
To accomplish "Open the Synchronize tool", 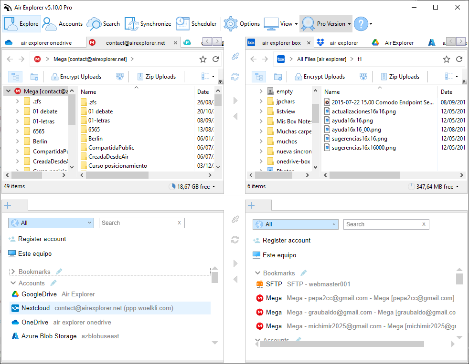I will coord(148,24).
